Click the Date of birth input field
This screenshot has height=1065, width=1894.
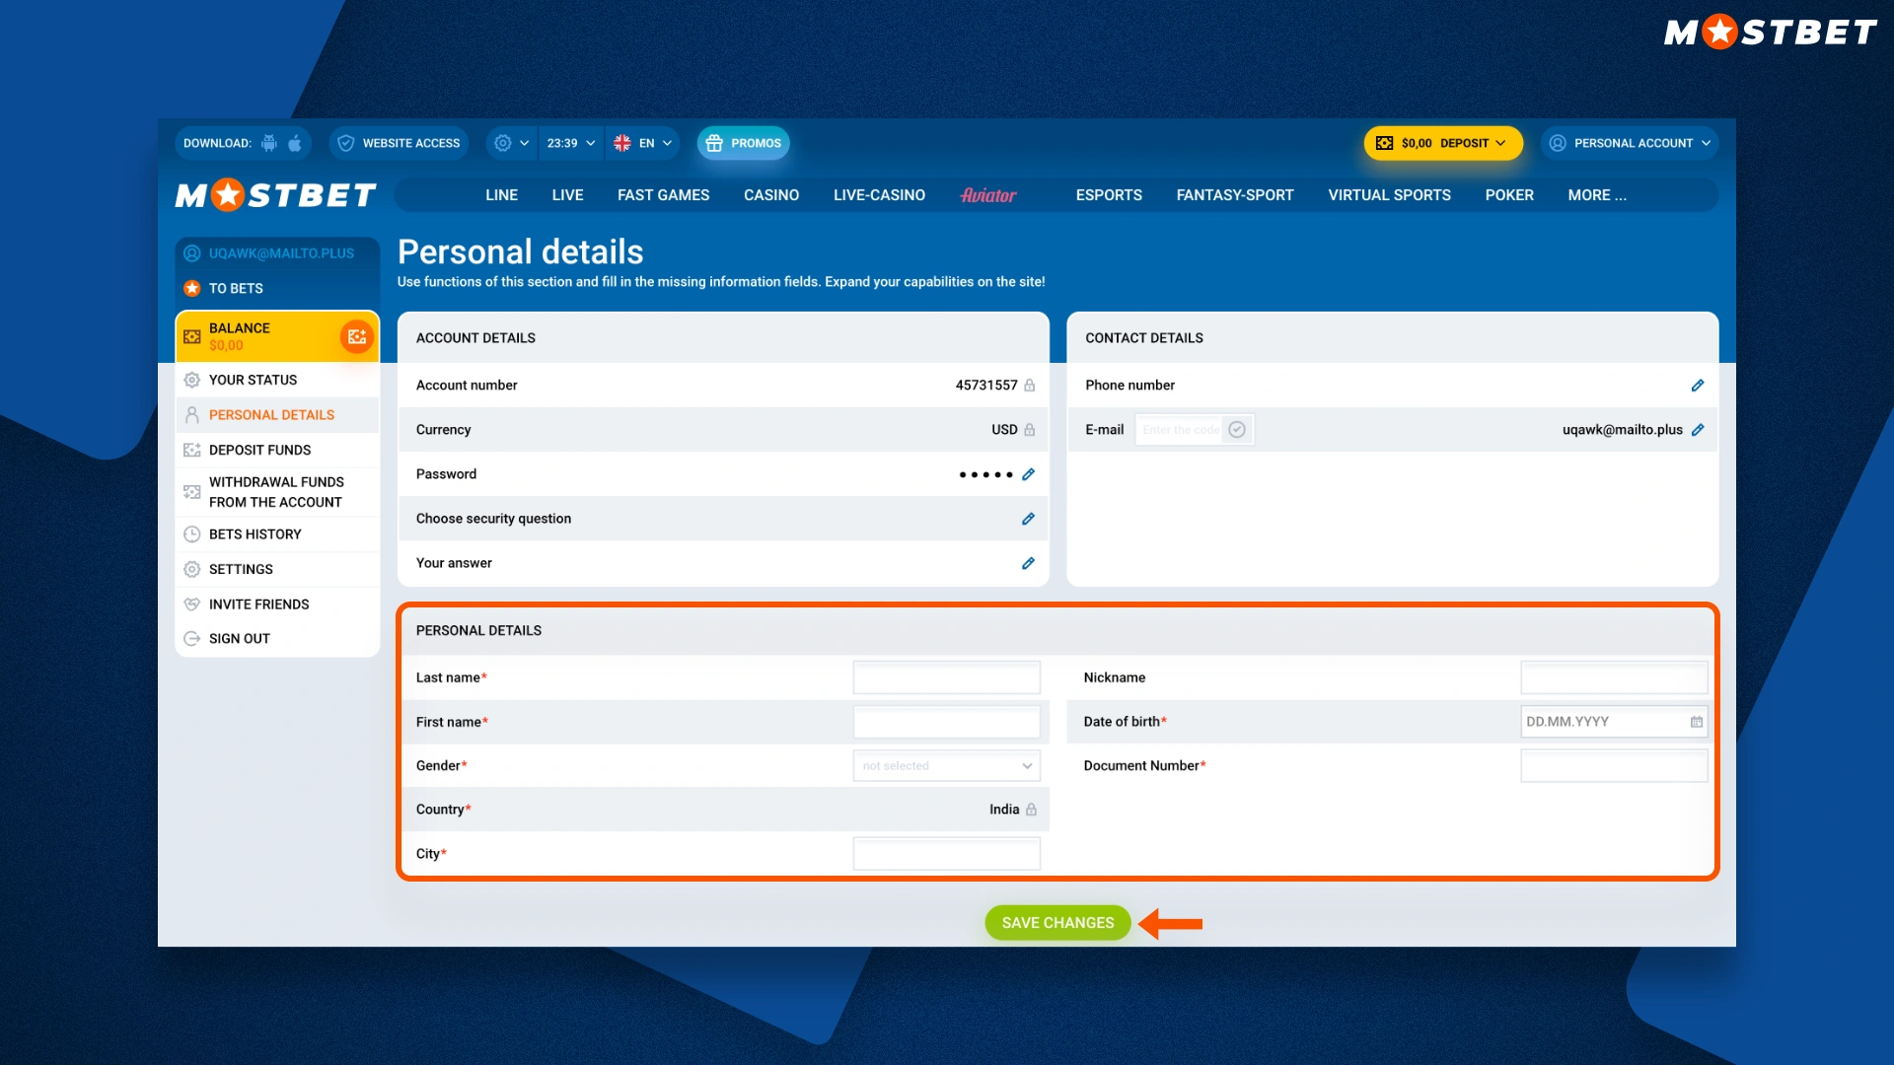tap(1614, 722)
